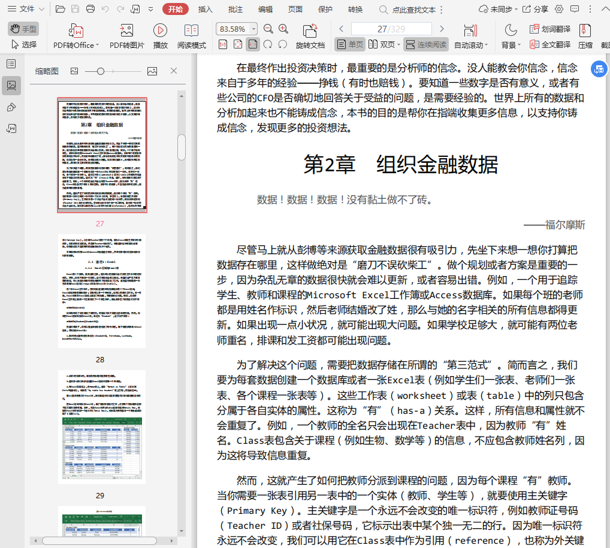Switch to the 开始 tab
The width and height of the screenshot is (610, 548).
[176, 10]
